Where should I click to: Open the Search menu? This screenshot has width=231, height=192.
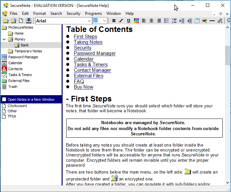coord(56,14)
